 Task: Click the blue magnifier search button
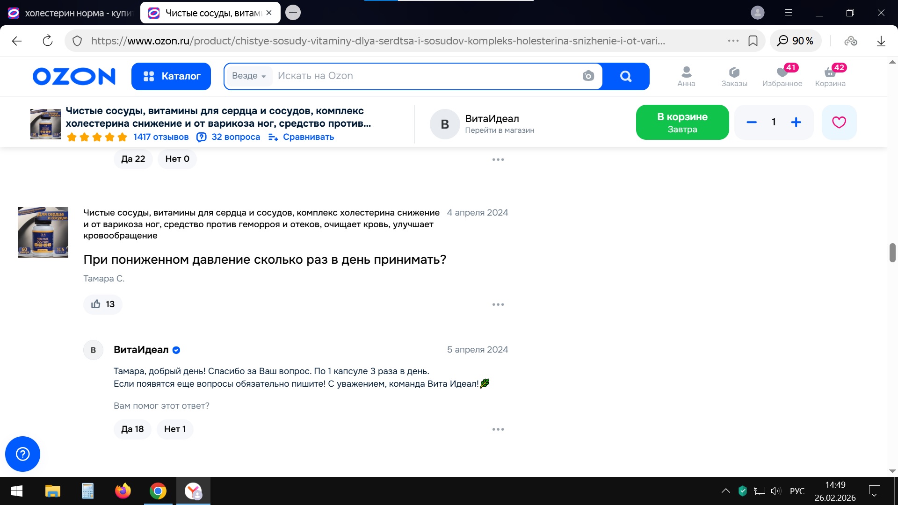pyautogui.click(x=625, y=76)
